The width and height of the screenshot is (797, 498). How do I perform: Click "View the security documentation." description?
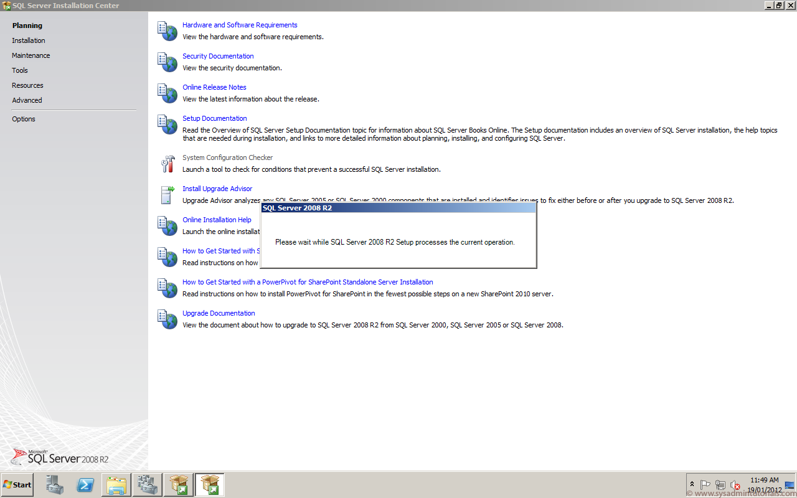232,68
